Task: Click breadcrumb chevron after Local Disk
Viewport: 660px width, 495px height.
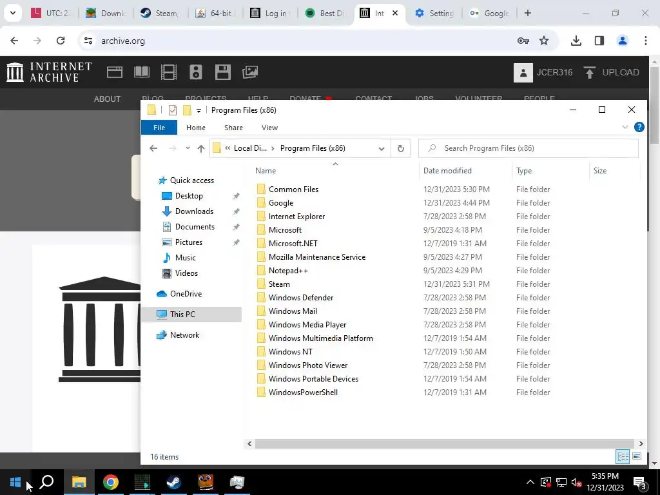Action: (x=273, y=148)
